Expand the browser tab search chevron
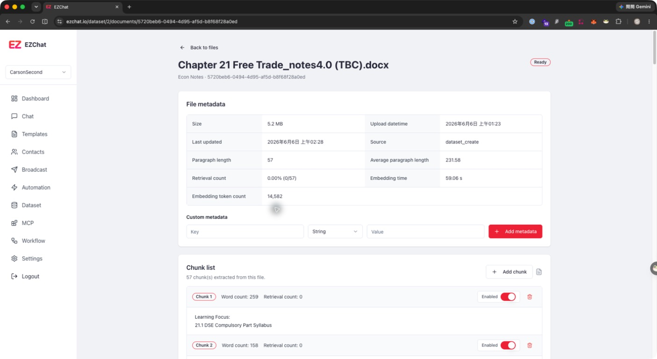This screenshot has height=359, width=657. [x=36, y=7]
